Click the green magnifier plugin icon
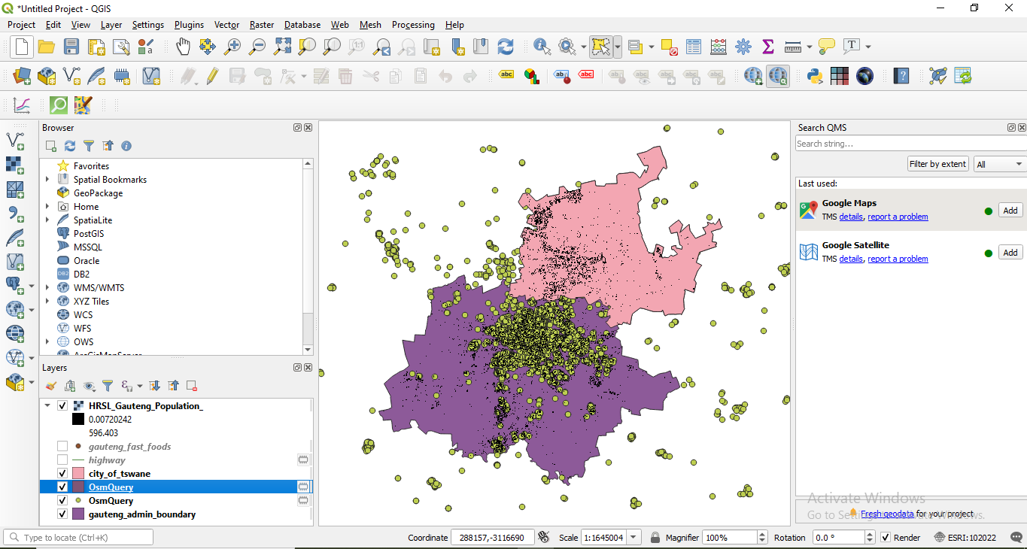Screen dimensions: 1027x549 (58, 105)
